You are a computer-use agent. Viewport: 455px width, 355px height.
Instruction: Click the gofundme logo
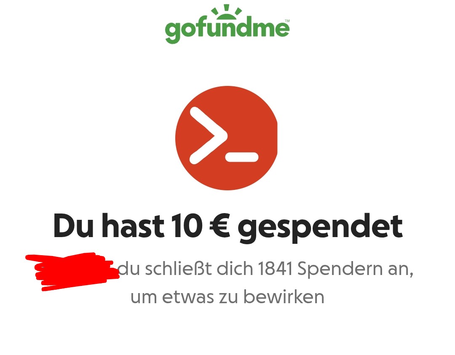[227, 24]
